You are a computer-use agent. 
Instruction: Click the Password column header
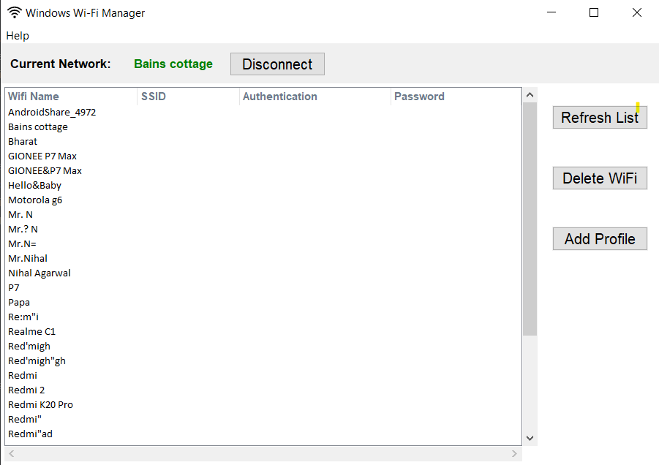click(x=456, y=97)
